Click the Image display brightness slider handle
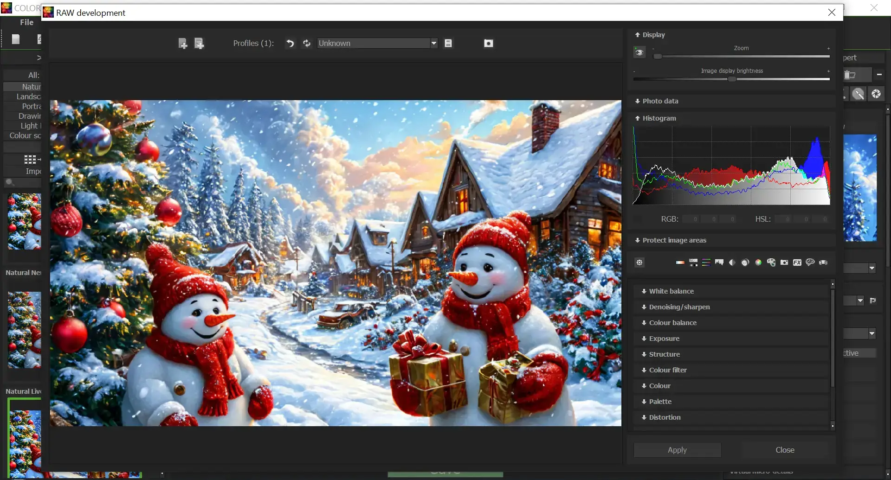 click(x=732, y=79)
